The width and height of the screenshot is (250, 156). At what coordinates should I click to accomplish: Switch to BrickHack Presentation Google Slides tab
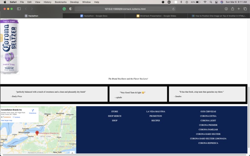[156, 16]
